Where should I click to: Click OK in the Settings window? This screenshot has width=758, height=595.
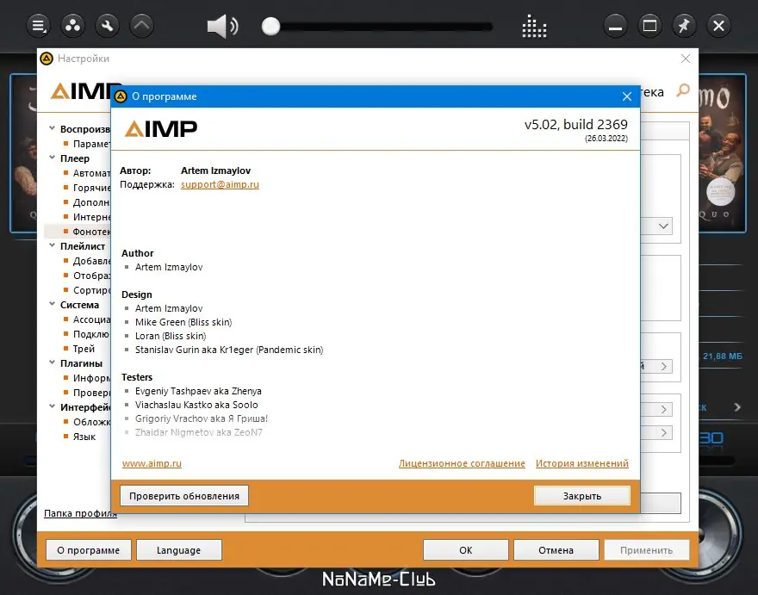click(x=465, y=550)
